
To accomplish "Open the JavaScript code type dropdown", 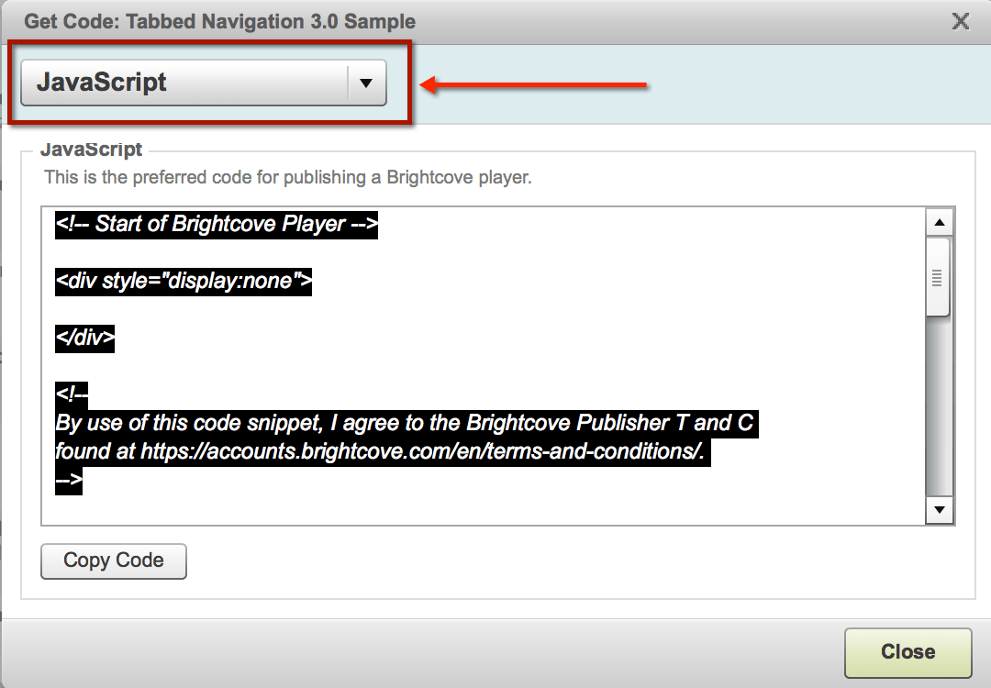I will (x=204, y=83).
